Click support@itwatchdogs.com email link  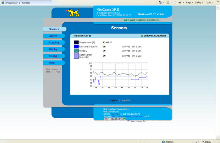coord(130,116)
